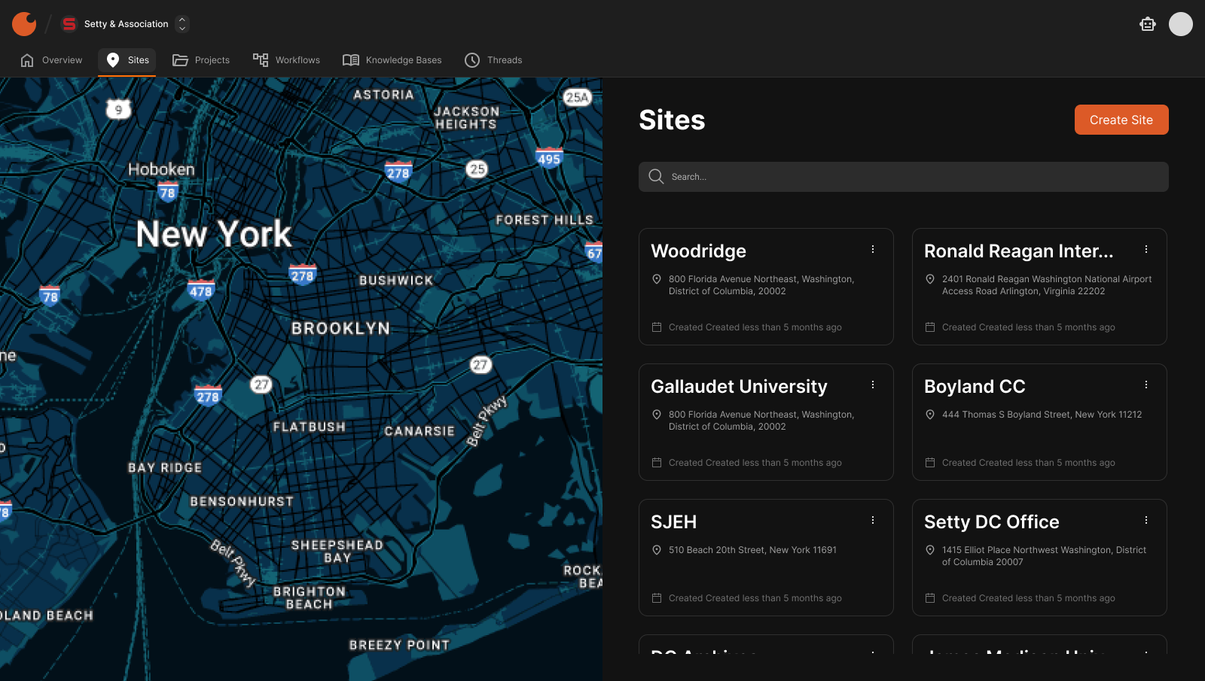The width and height of the screenshot is (1205, 681).
Task: View the Threads tab
Action: tap(493, 60)
